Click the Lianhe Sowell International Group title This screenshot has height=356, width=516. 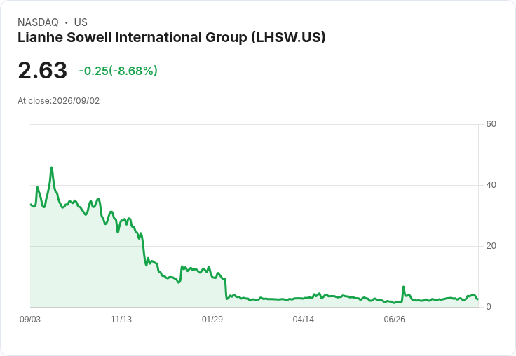click(172, 37)
